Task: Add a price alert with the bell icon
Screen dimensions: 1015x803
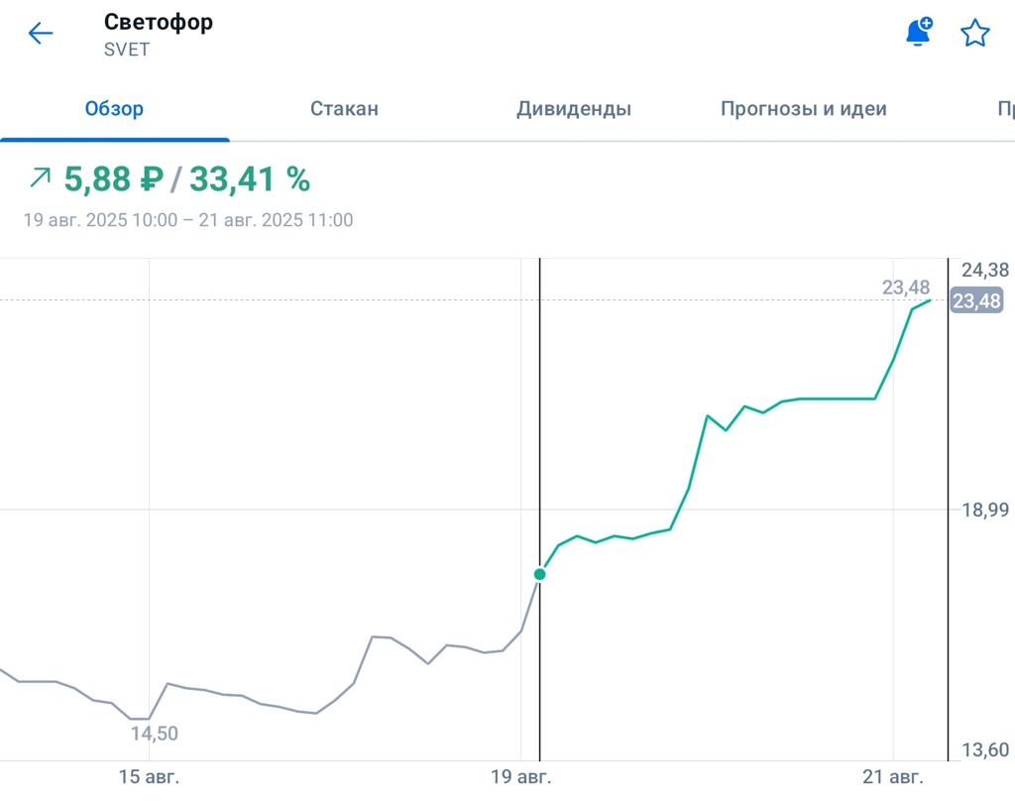Action: pyautogui.click(x=919, y=33)
